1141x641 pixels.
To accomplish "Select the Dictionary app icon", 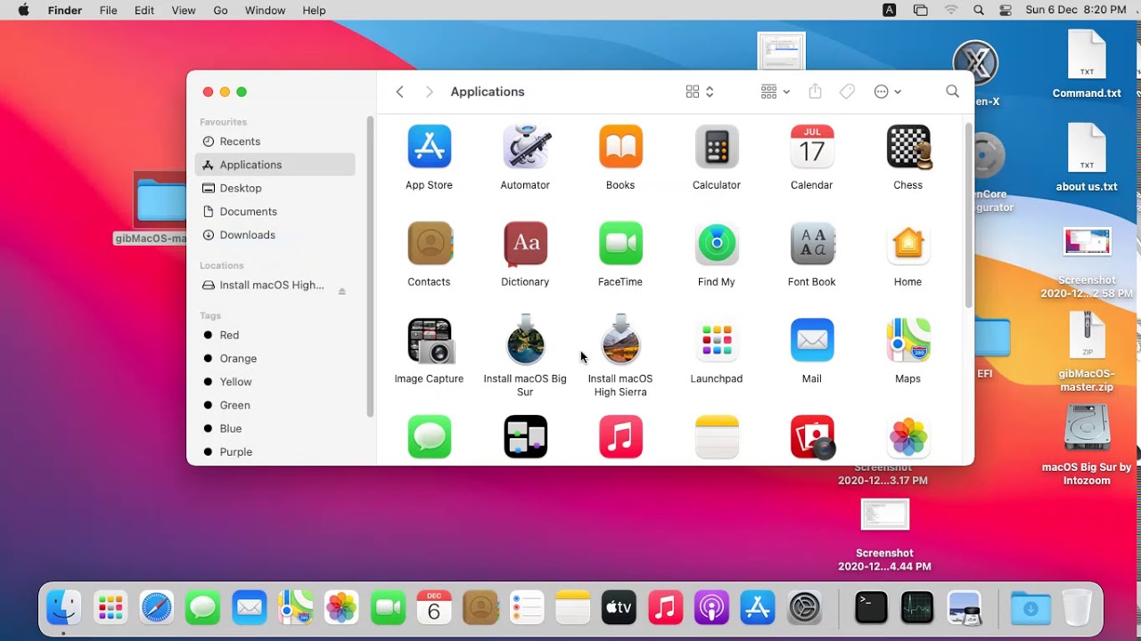I will (525, 244).
